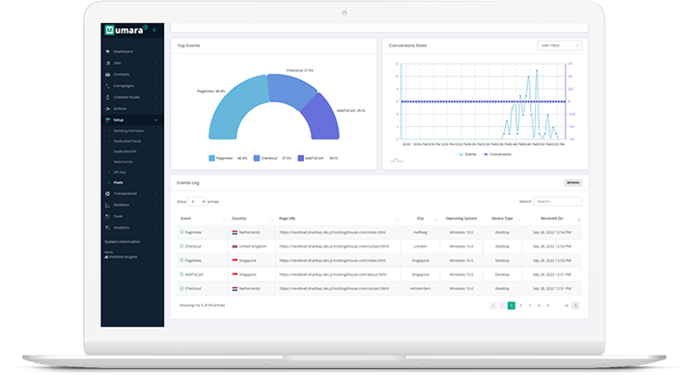Go to last page 14
695x375 pixels.
[x=566, y=306]
